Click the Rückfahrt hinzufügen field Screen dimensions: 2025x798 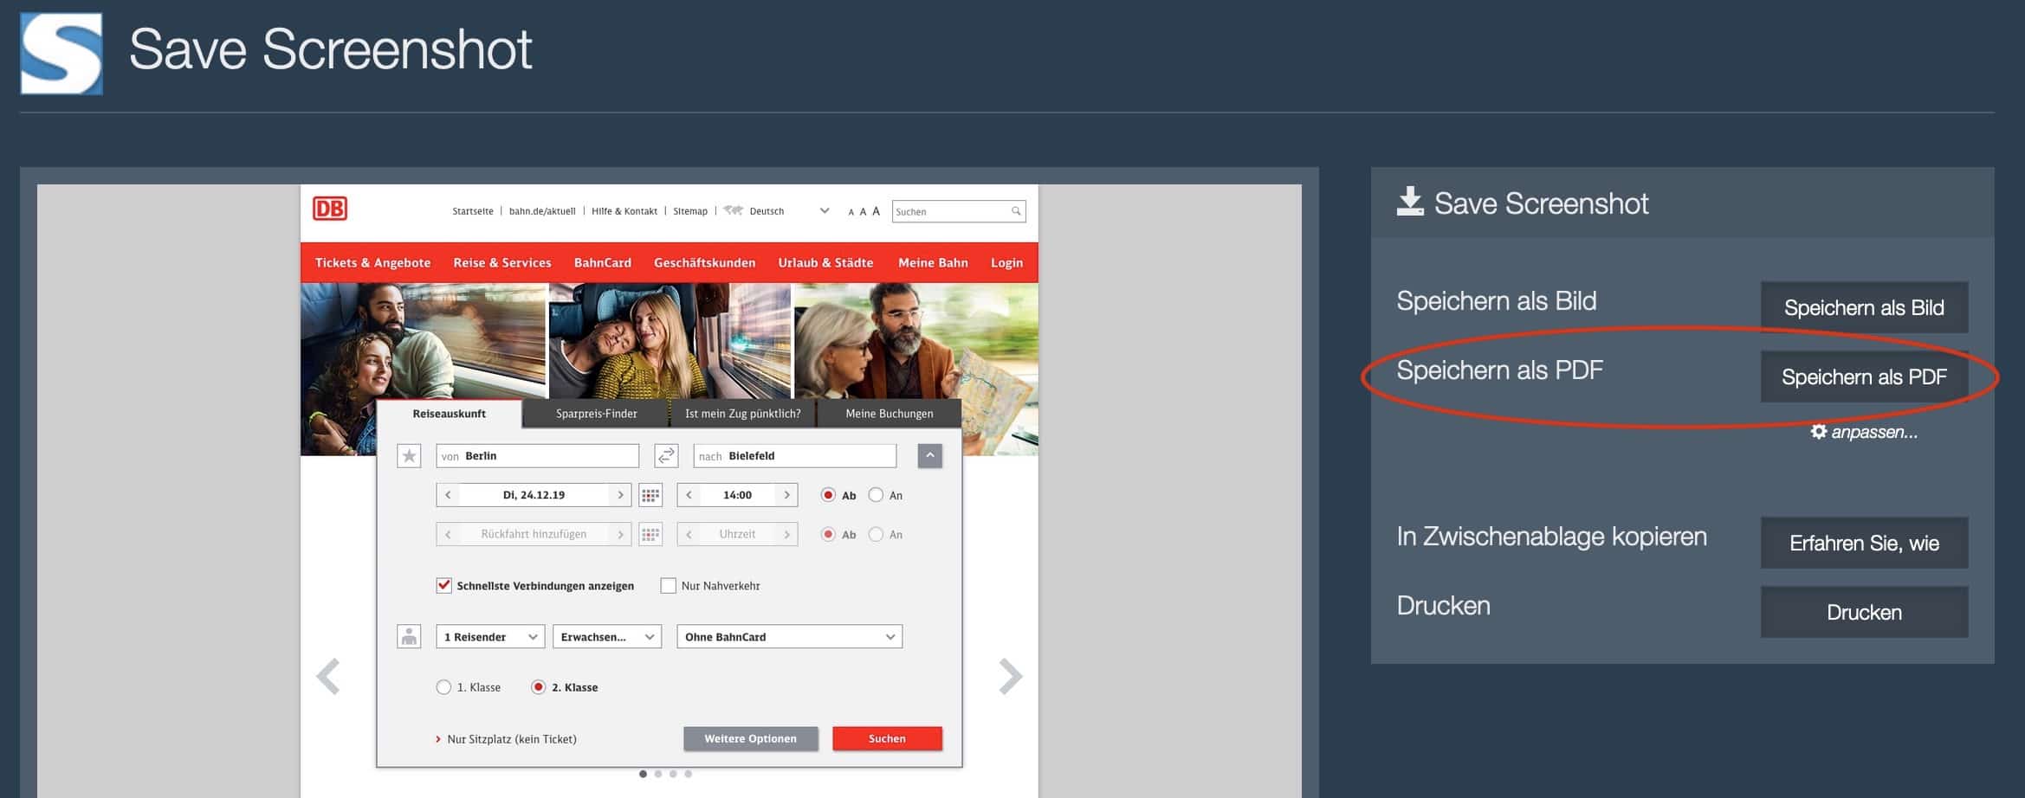(534, 534)
